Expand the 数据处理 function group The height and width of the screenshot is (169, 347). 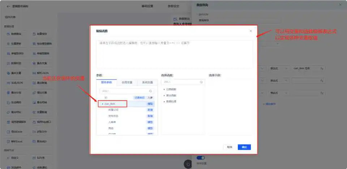[x=164, y=102]
